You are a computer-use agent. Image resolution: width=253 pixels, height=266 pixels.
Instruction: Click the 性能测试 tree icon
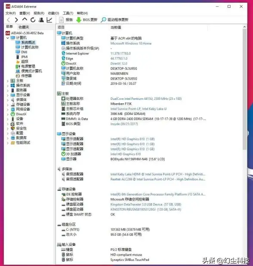point(13,142)
